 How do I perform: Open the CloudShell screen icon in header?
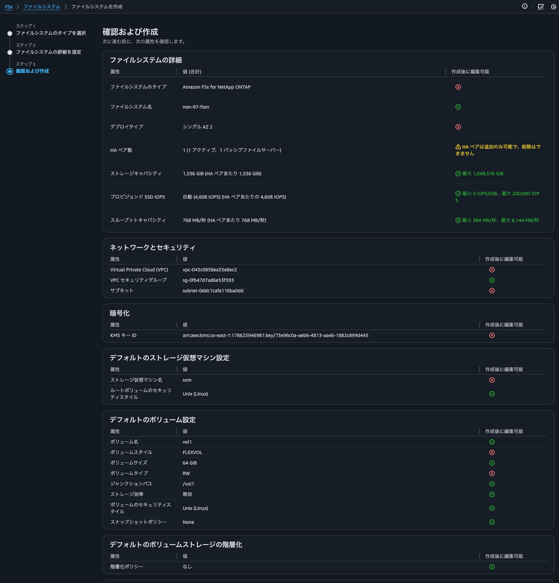click(541, 6)
